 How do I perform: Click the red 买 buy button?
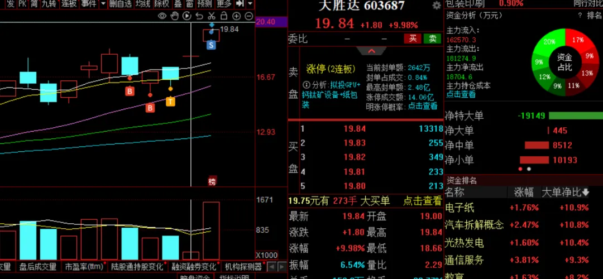tap(413, 39)
